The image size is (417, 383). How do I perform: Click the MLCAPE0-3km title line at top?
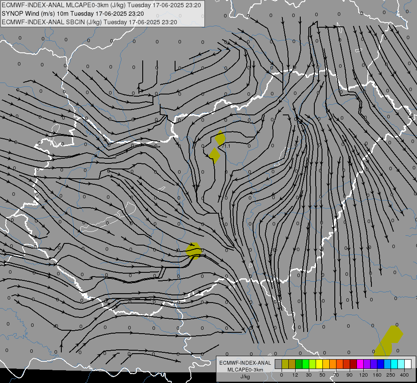coord(101,5)
